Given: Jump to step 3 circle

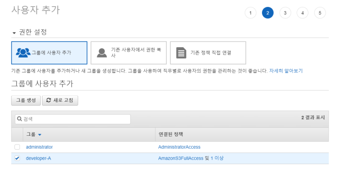Looking at the screenshot, I should click(285, 13).
